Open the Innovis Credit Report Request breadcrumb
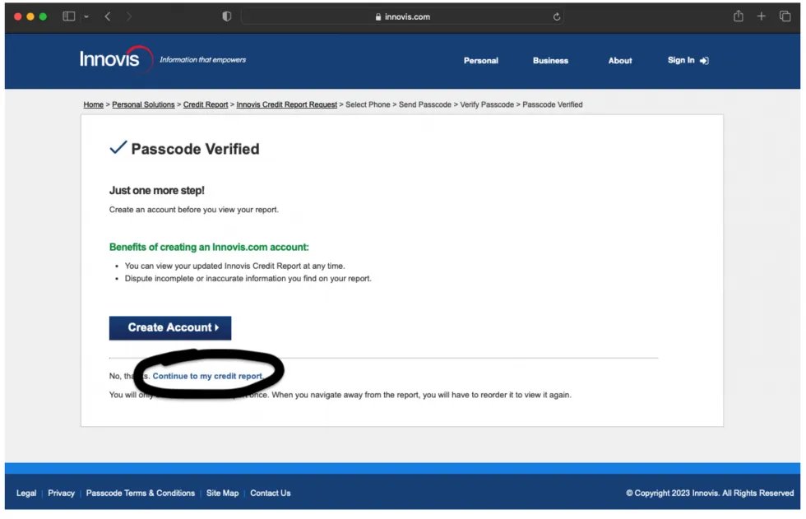Screen dimensions: 806x519 (287, 104)
